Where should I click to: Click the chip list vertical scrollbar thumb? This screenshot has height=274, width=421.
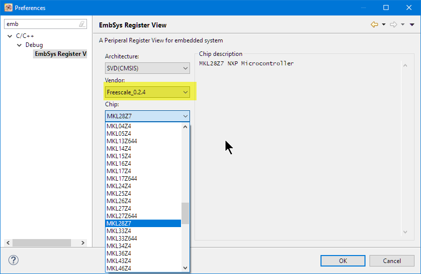coord(185,213)
